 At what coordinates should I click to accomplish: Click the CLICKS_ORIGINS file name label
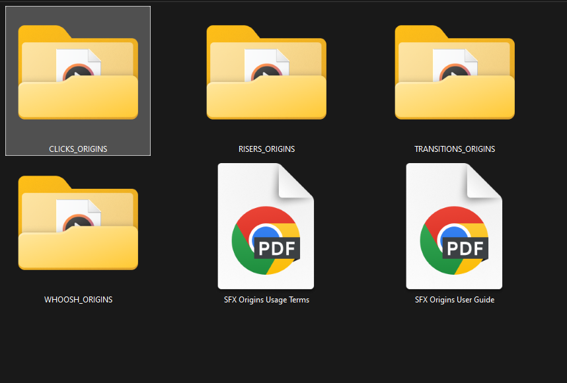coord(78,149)
